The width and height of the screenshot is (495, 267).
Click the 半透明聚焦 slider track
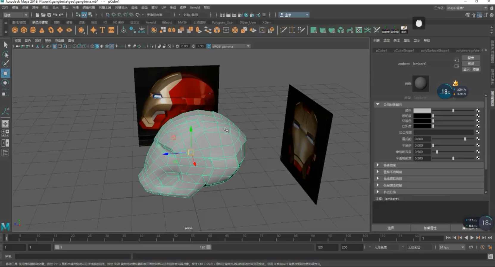pyautogui.click(x=453, y=158)
